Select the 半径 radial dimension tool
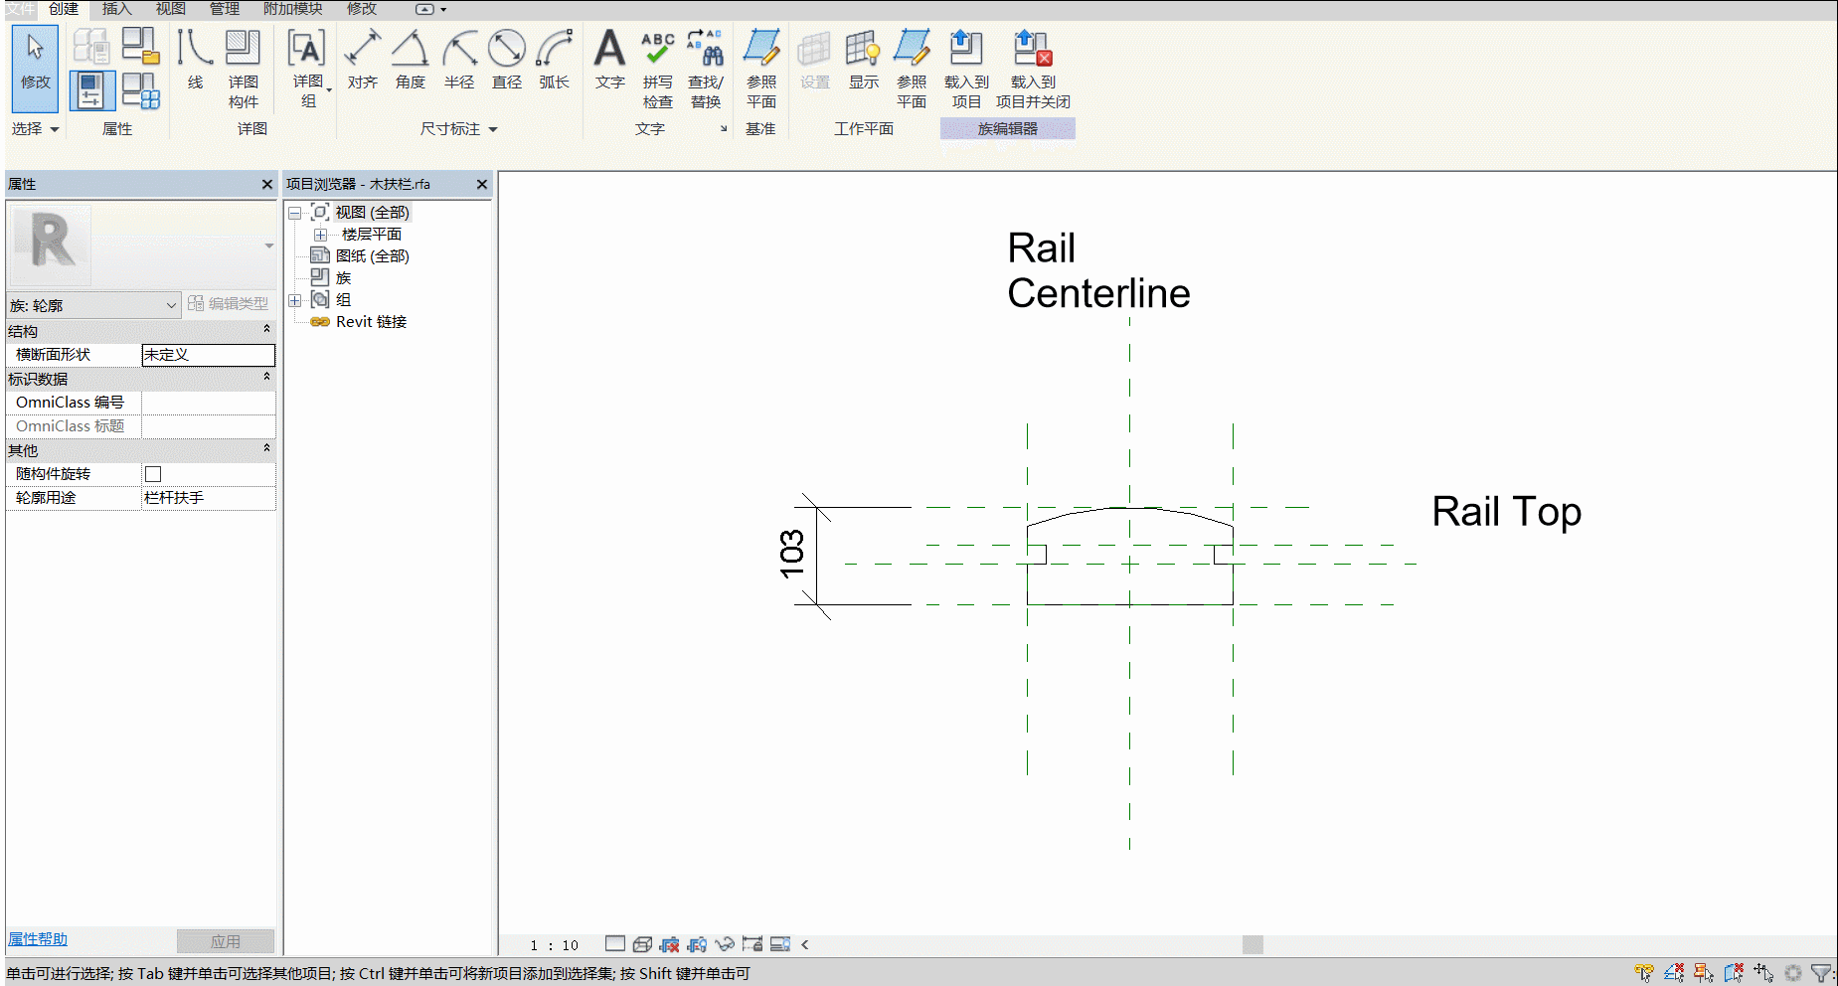The image size is (1838, 986). (458, 61)
